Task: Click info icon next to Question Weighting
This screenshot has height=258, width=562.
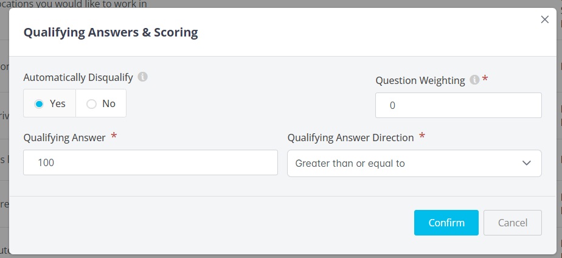Action: (x=474, y=80)
